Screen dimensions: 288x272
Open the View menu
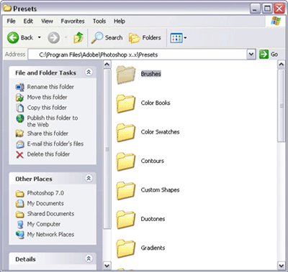click(47, 22)
